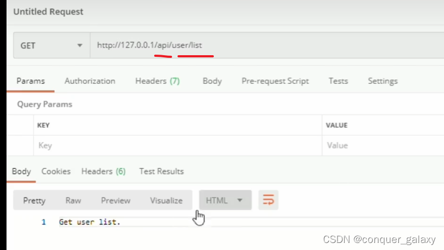444x250 pixels.
Task: Click the 'Query Params' heading
Action: (x=45, y=104)
